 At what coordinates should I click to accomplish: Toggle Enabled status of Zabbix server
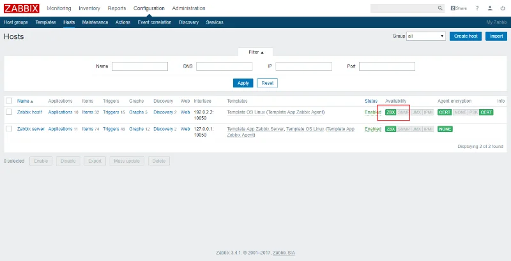coord(373,129)
